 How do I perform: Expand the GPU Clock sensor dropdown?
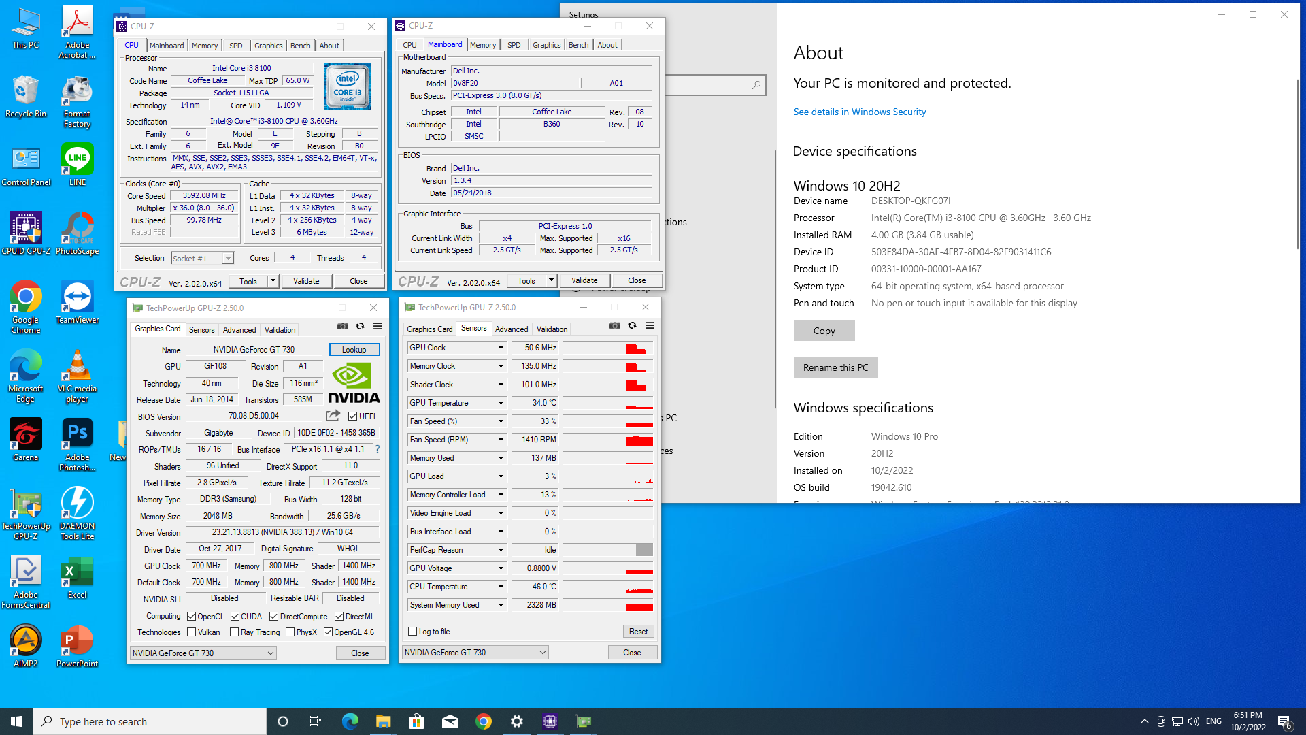(x=501, y=348)
